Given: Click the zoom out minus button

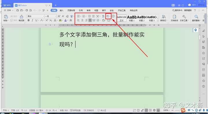Looking at the screenshot, I should [x=172, y=110].
